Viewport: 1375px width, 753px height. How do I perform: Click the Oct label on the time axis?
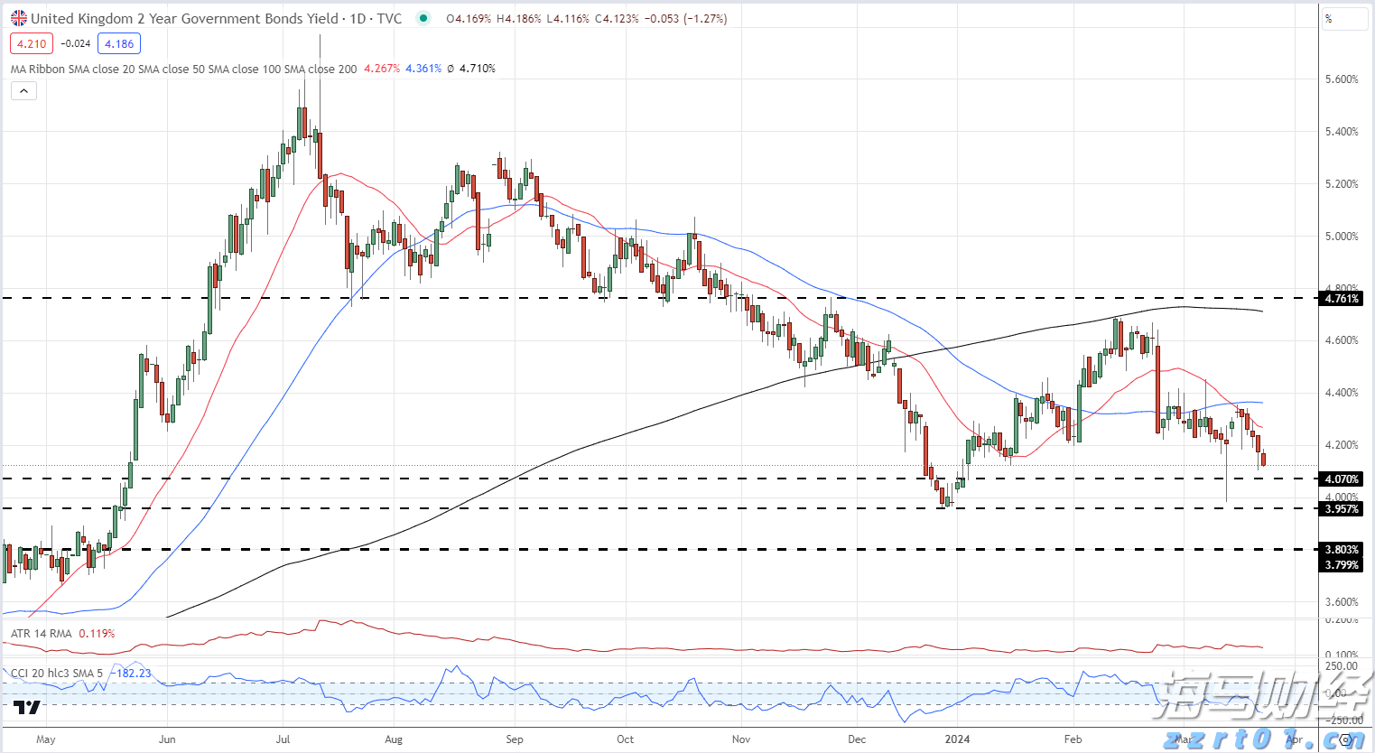625,739
